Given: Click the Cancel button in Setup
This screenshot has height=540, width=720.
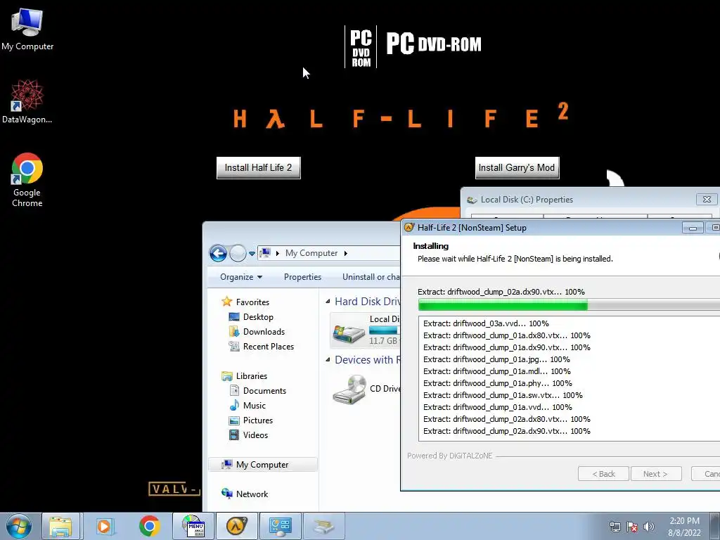Looking at the screenshot, I should 706,474.
